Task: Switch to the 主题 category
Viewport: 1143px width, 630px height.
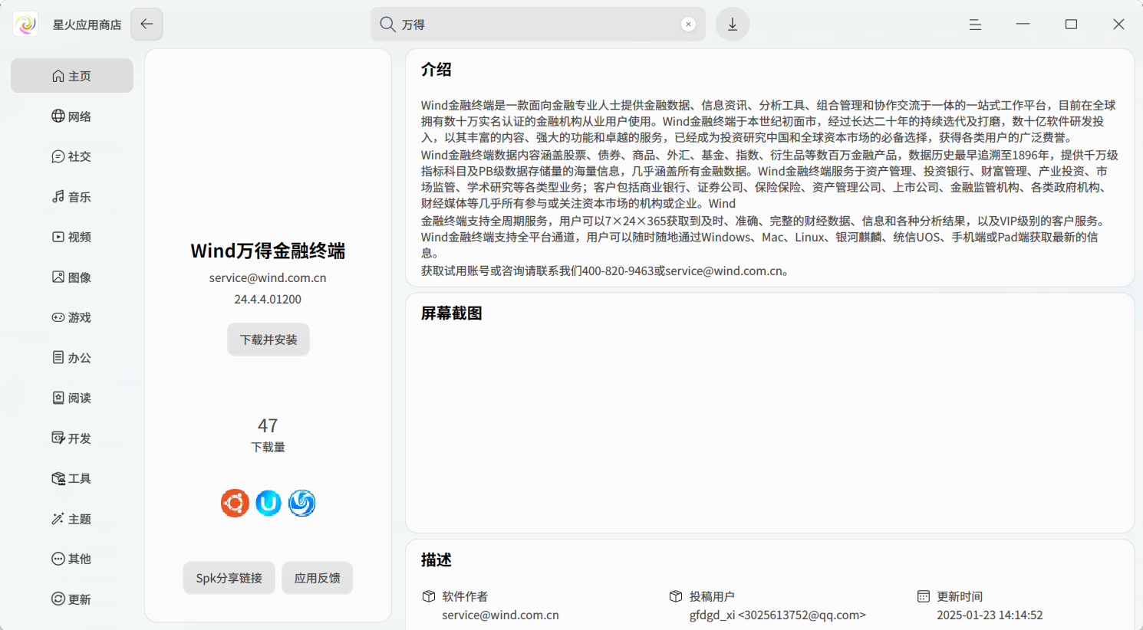Action: (72, 519)
